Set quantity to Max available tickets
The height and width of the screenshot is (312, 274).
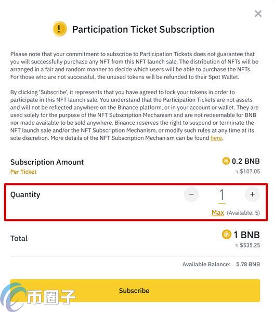point(218,213)
